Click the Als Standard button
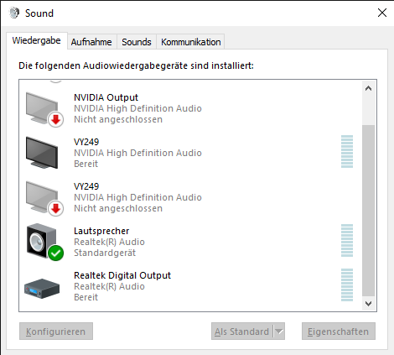The width and height of the screenshot is (394, 355). (242, 332)
